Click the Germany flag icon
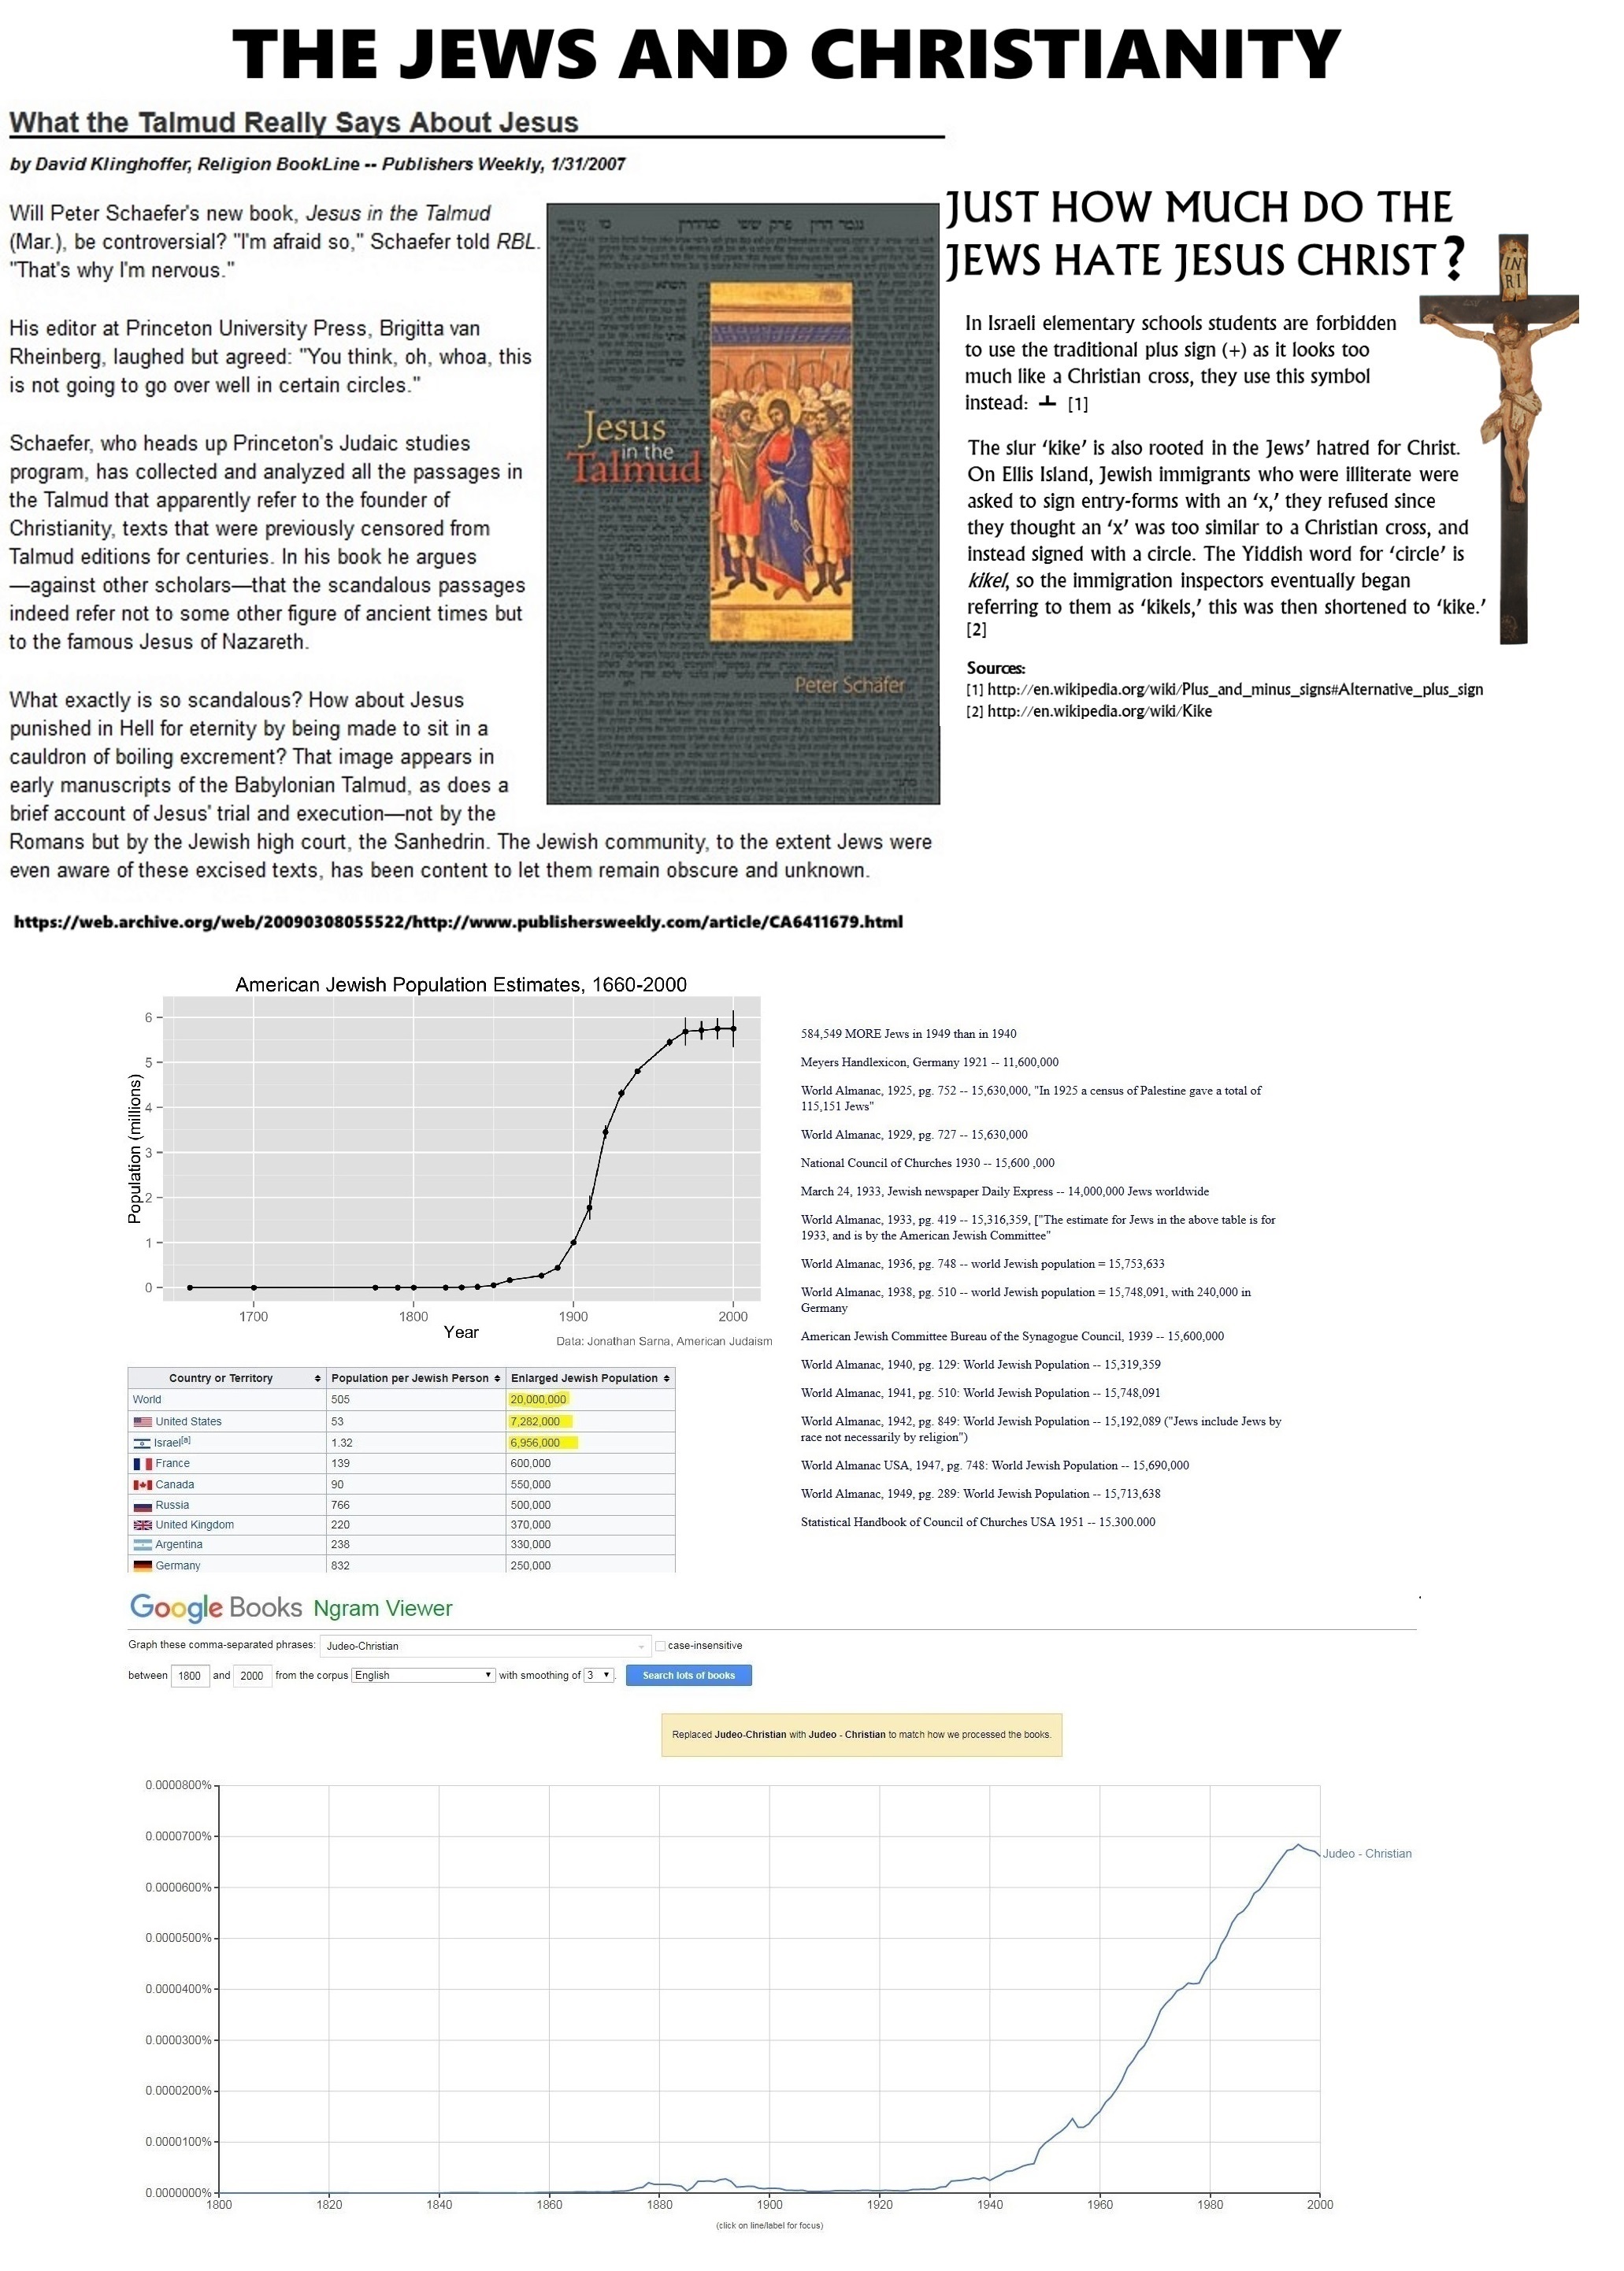 click(142, 1565)
